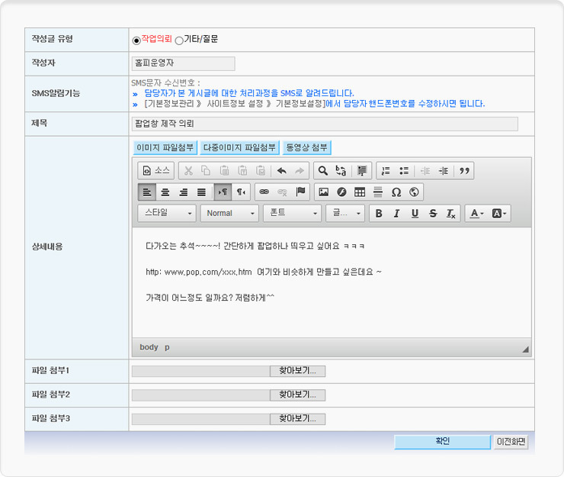Screen dimensions: 564x477
Task: Remove link with the unlink icon
Action: pos(282,192)
